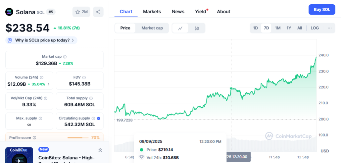This screenshot has width=341, height=163.
Task: Open the chart more options ellipsis
Action: coord(330,28)
